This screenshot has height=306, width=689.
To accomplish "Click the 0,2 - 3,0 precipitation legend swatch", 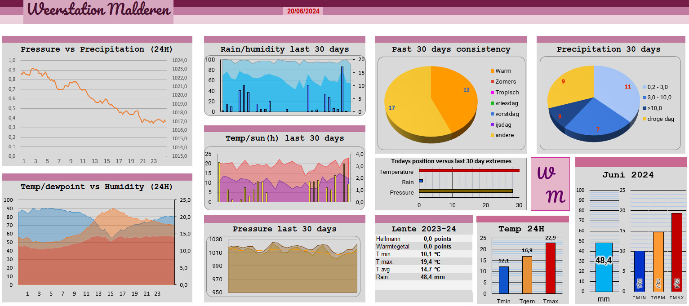I will [x=645, y=87].
